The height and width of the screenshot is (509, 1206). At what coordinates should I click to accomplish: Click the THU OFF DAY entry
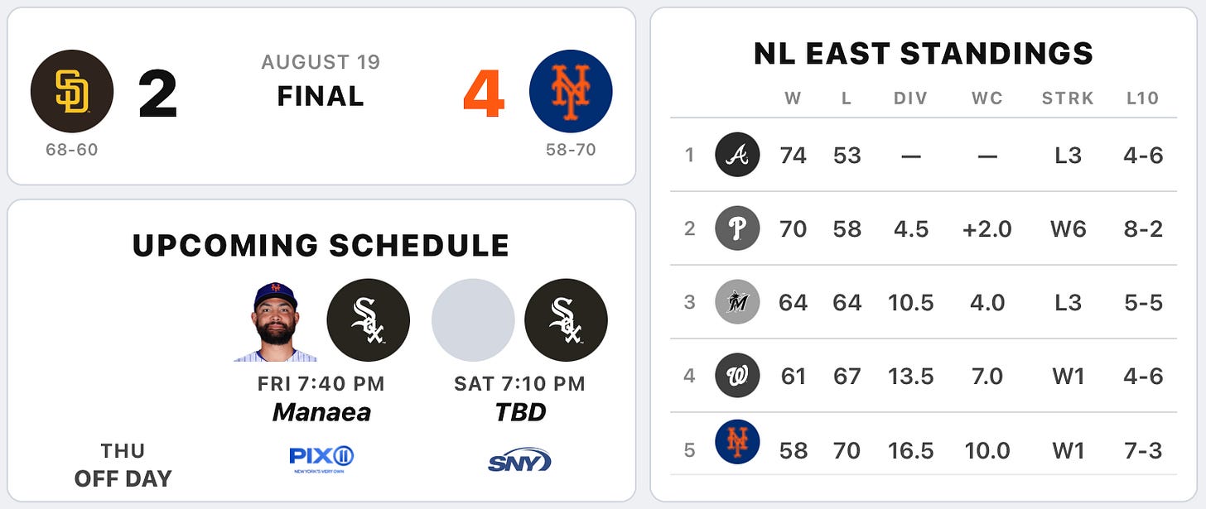(123, 464)
